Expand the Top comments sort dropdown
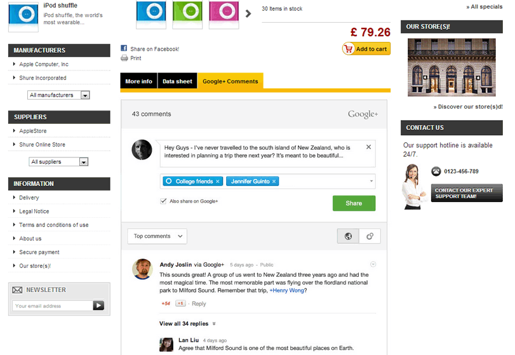 (x=157, y=236)
